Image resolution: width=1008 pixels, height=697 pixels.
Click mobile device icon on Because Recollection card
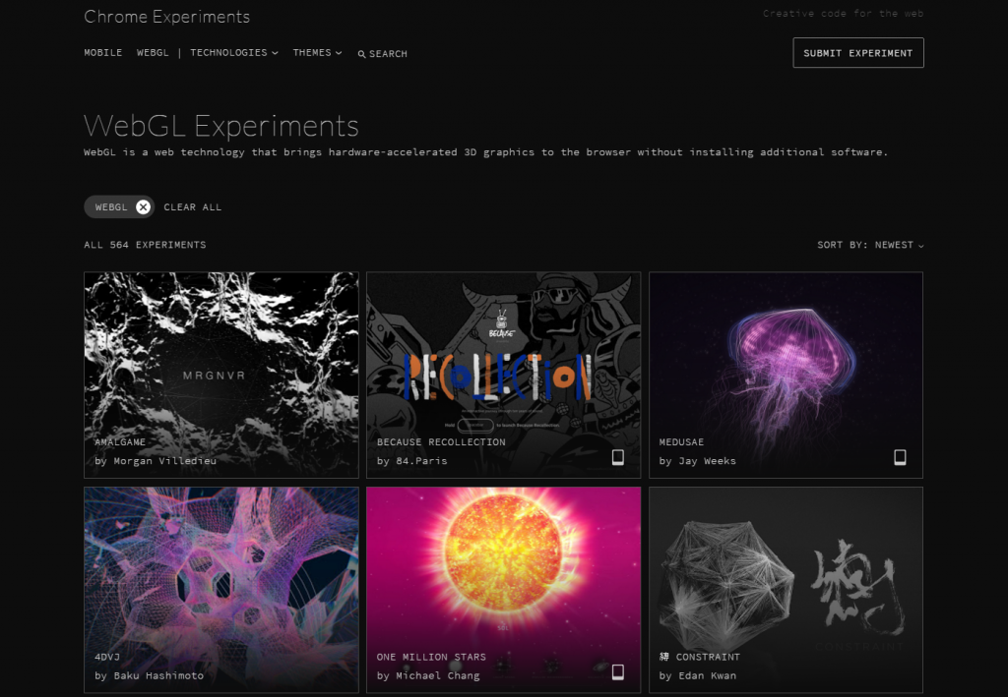pos(618,457)
